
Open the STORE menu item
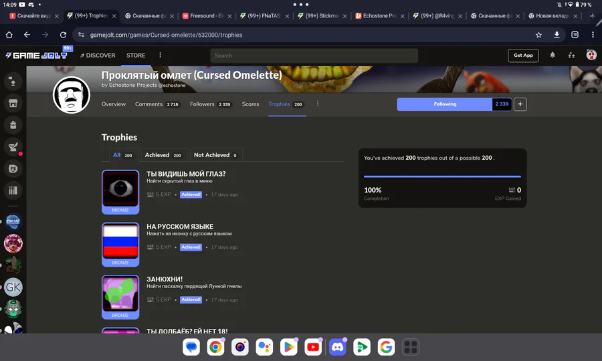coord(136,55)
